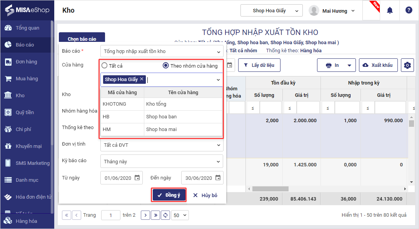Open filter operator for Tồn đầu kỳ Số lượng

click(x=253, y=108)
